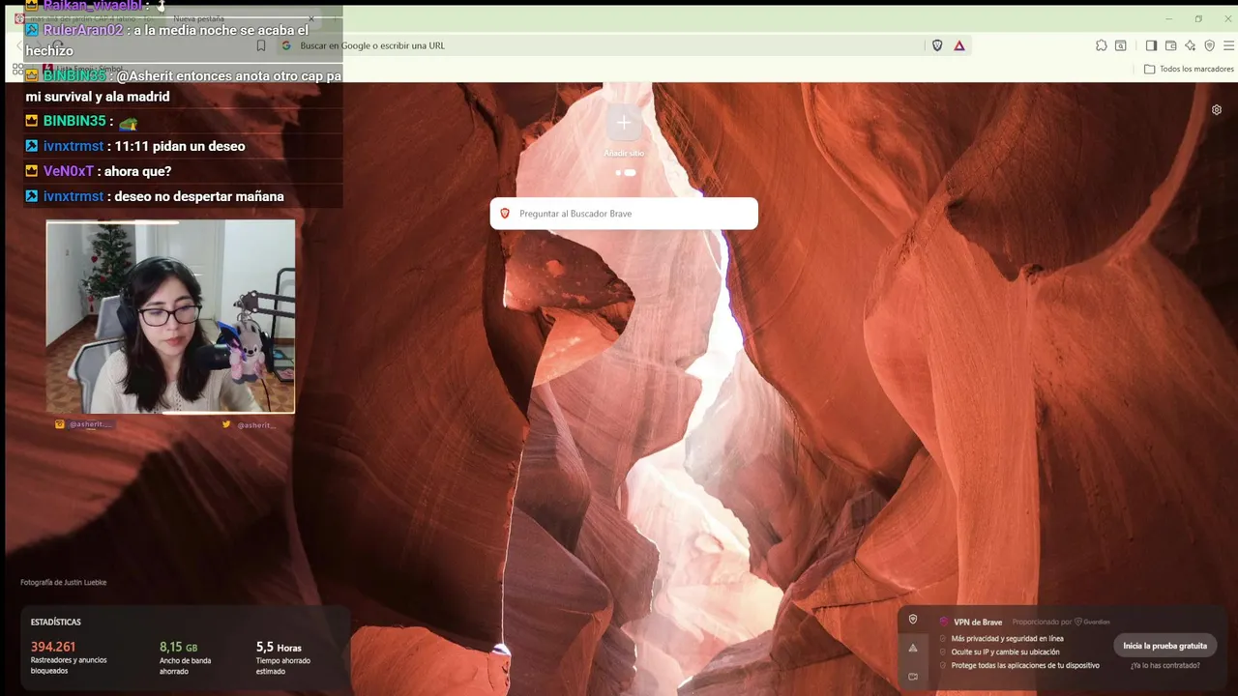Open new tab page customize gear
This screenshot has height=696, width=1238.
(x=1217, y=110)
